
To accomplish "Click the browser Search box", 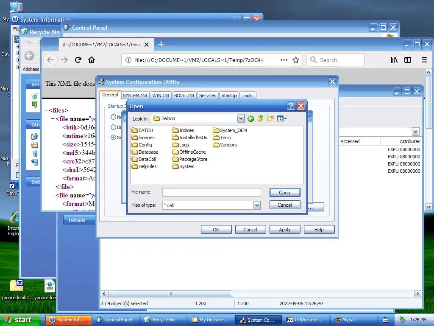I will click(x=336, y=60).
